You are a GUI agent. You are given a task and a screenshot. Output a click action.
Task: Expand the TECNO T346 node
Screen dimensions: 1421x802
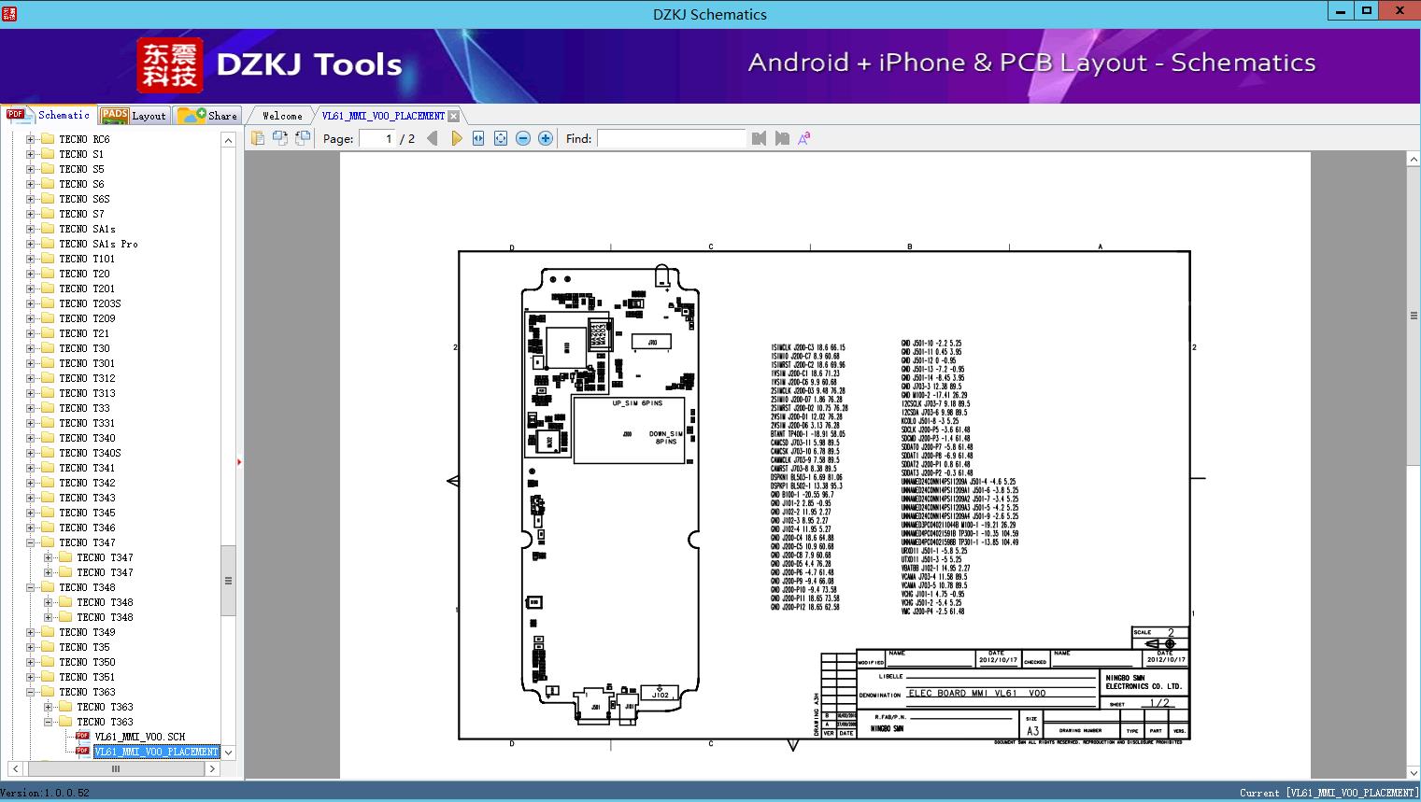pyautogui.click(x=30, y=528)
